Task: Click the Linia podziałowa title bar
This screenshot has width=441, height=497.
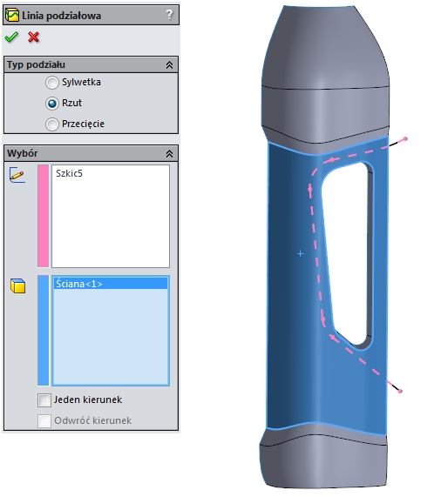Action: point(91,15)
